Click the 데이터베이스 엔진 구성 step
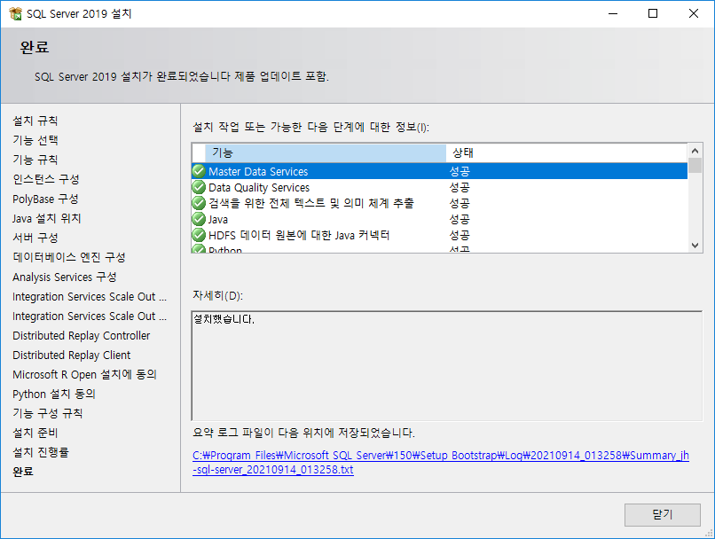Screen dimensions: 715x539 coord(69,257)
